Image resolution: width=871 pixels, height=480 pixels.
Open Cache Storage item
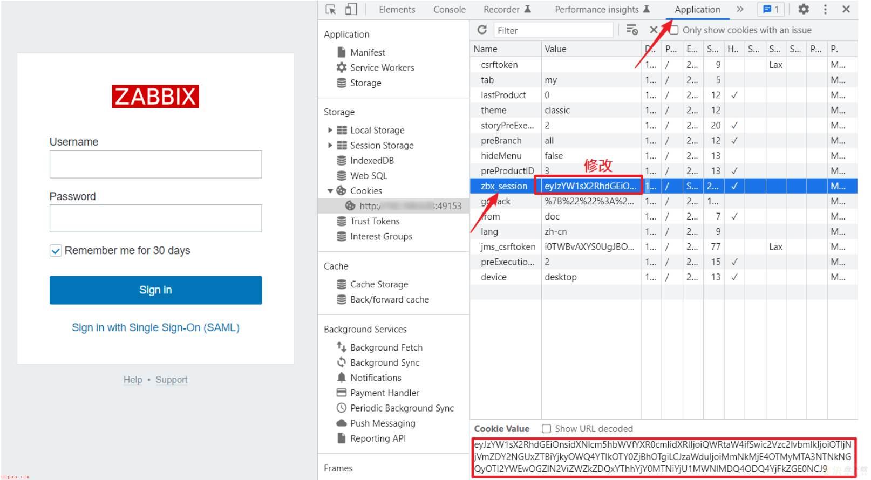click(372, 284)
